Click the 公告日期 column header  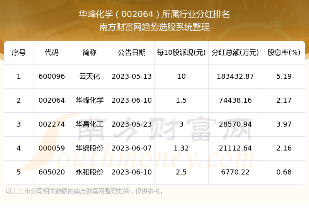132,52
